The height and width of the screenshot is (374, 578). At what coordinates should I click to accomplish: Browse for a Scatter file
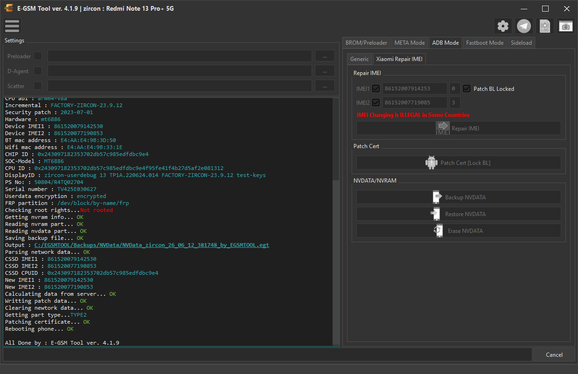pos(325,86)
